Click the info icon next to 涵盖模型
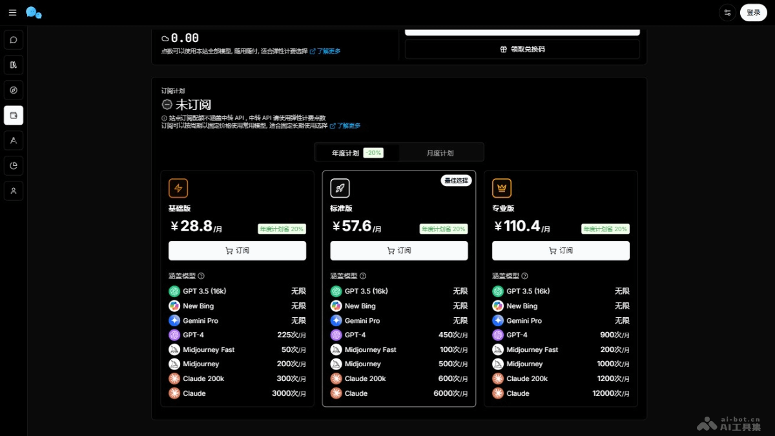 (x=201, y=276)
